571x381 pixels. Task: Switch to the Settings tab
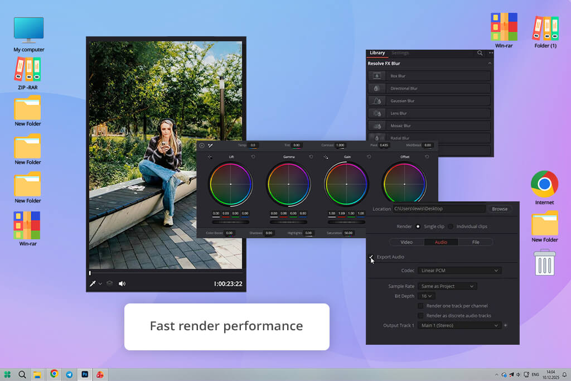click(400, 53)
